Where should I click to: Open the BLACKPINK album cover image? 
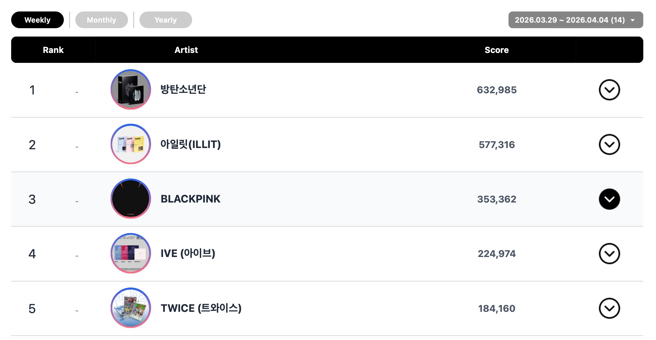pos(130,199)
